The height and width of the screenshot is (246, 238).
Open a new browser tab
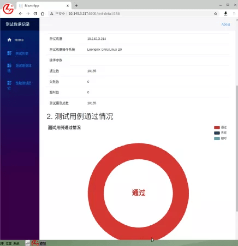point(76,5)
